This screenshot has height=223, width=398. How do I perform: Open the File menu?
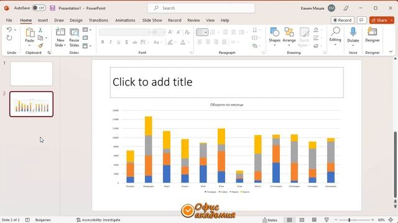point(9,20)
